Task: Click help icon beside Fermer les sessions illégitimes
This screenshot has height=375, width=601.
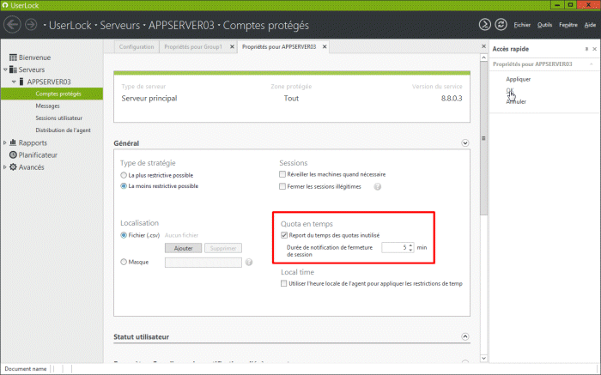Action: click(x=378, y=186)
